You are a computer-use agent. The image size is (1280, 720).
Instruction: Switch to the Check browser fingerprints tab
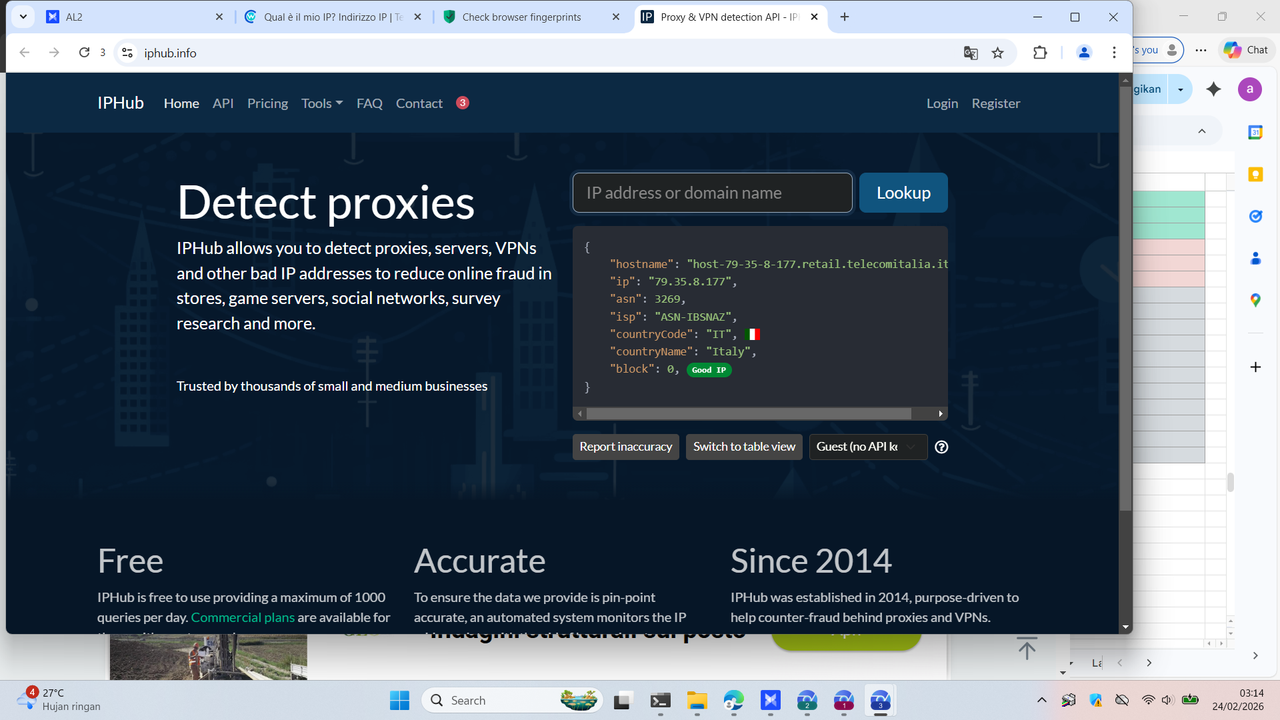pyautogui.click(x=521, y=17)
